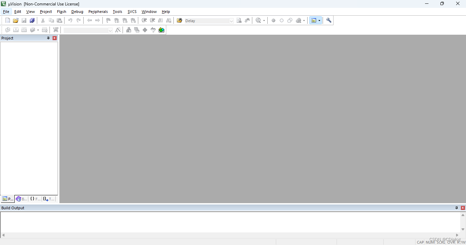Switch to the Books tab in Project panel
466x245 pixels.
pos(21,199)
